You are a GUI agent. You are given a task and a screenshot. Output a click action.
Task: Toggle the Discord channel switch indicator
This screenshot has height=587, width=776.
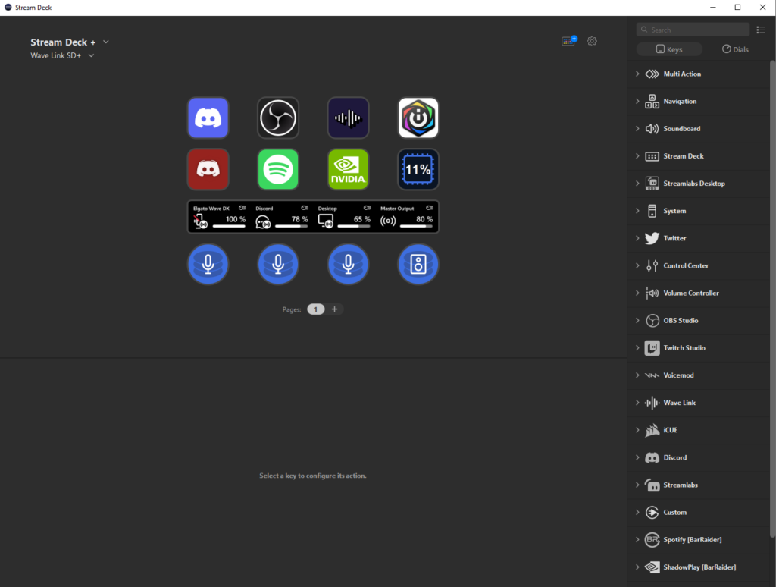click(305, 208)
